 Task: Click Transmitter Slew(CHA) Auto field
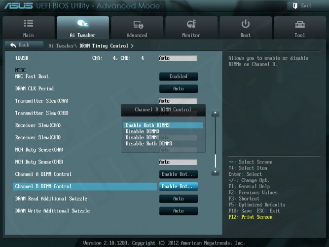[x=178, y=101]
